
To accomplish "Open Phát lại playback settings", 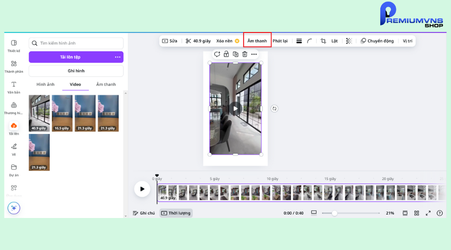I will point(280,41).
